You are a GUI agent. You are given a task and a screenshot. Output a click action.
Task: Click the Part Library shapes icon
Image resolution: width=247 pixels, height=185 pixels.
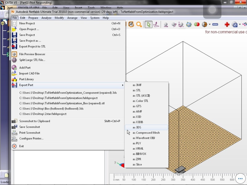[14, 79]
